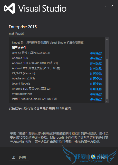
Task: Select the Android SDK 设置(API 级别 19 和 21) text
Action: click(x=35, y=63)
